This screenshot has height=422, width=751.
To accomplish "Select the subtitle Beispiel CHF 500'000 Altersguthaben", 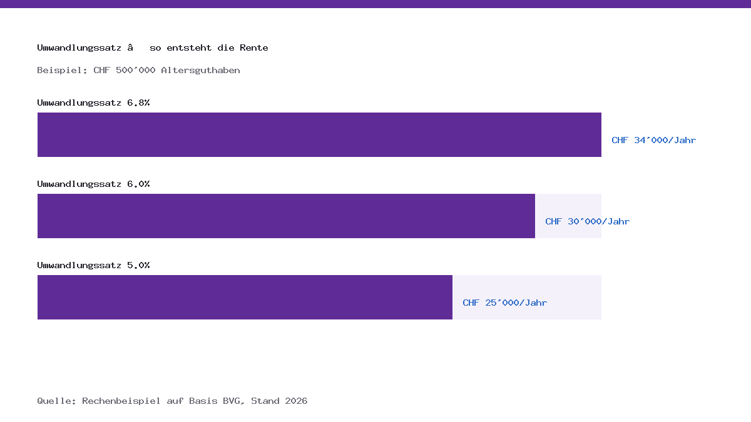I will click(138, 70).
